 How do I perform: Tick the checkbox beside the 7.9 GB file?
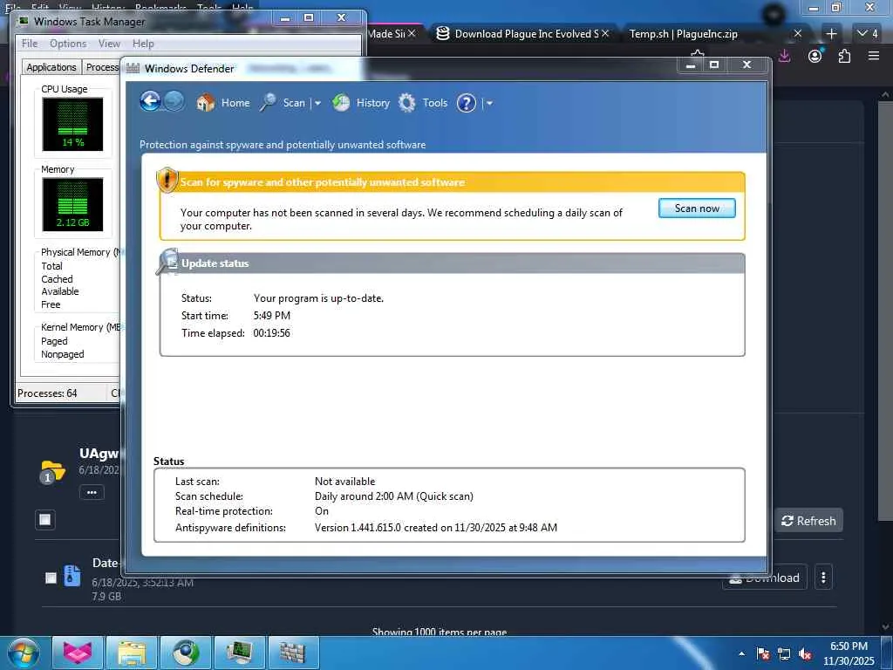click(51, 578)
